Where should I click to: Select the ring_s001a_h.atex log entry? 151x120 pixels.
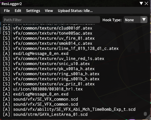pos(56,74)
